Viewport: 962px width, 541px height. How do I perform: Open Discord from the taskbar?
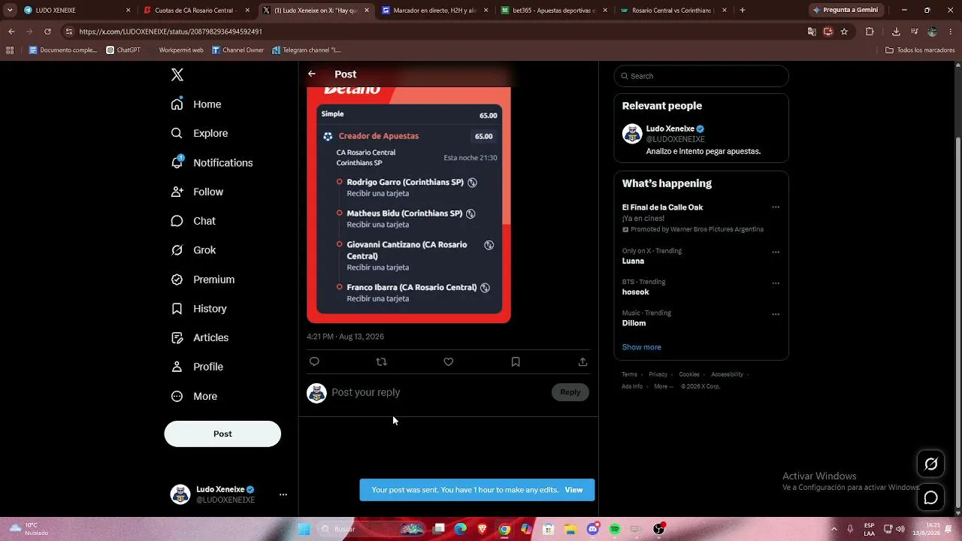click(593, 529)
